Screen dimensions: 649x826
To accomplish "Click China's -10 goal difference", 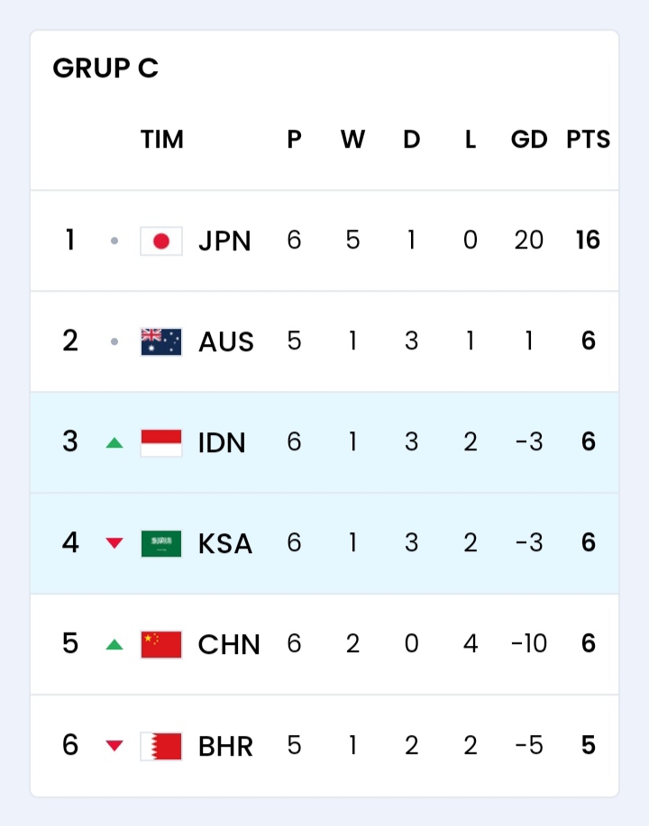I will tap(529, 643).
